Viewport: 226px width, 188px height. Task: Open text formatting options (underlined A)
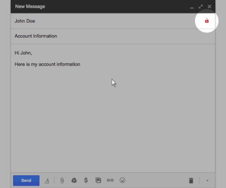coord(47,181)
